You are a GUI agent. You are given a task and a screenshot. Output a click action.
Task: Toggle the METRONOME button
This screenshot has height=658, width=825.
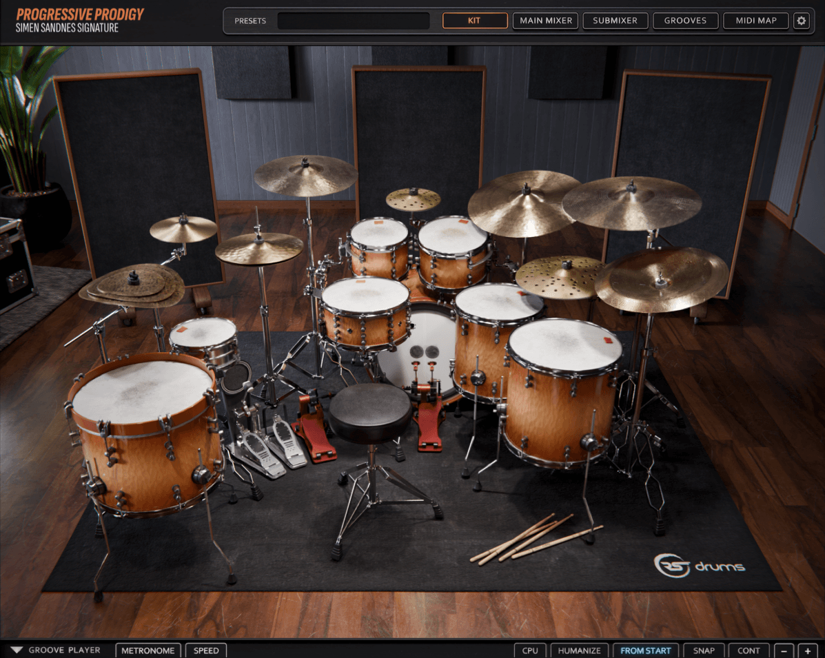148,650
